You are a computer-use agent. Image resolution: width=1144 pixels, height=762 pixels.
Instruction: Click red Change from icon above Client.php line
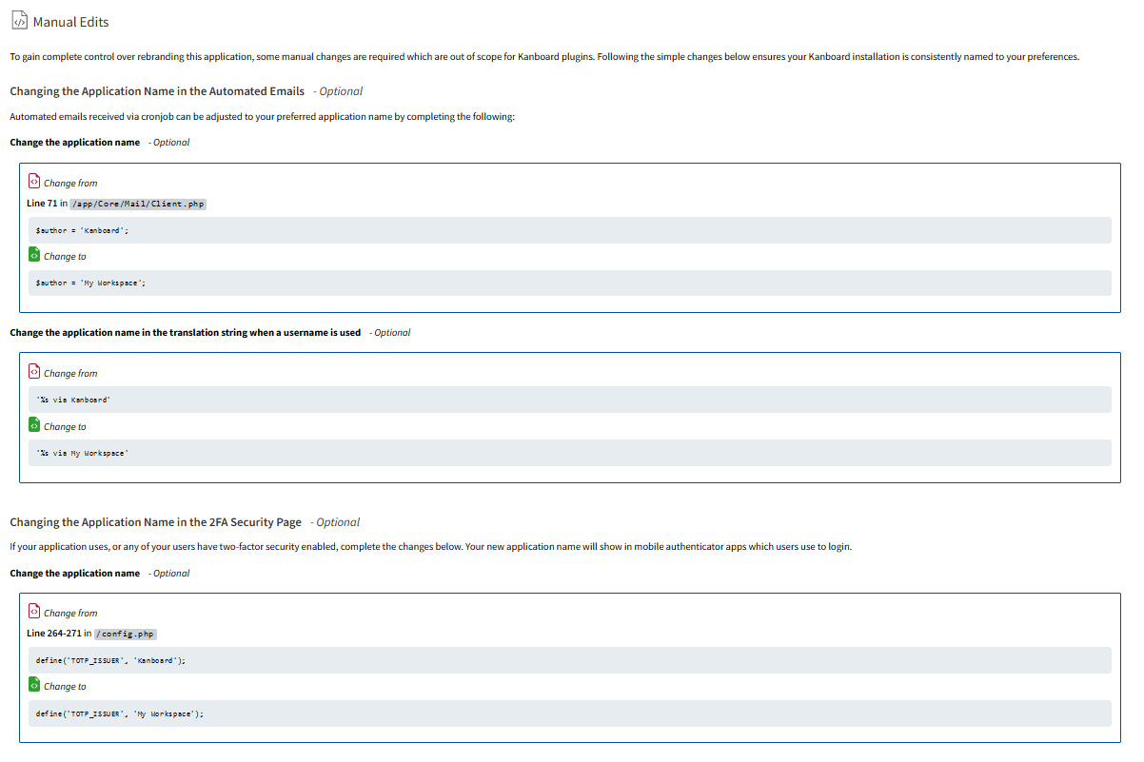click(34, 181)
